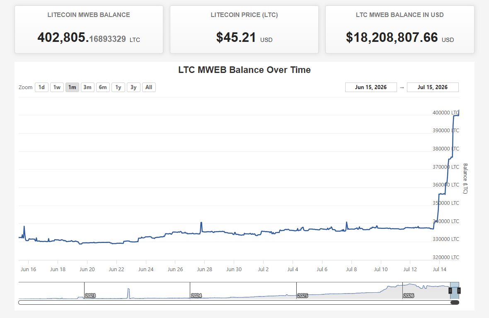Click the $18,208,807.66 USD value
Screen dimensions: 489x318
399,37
